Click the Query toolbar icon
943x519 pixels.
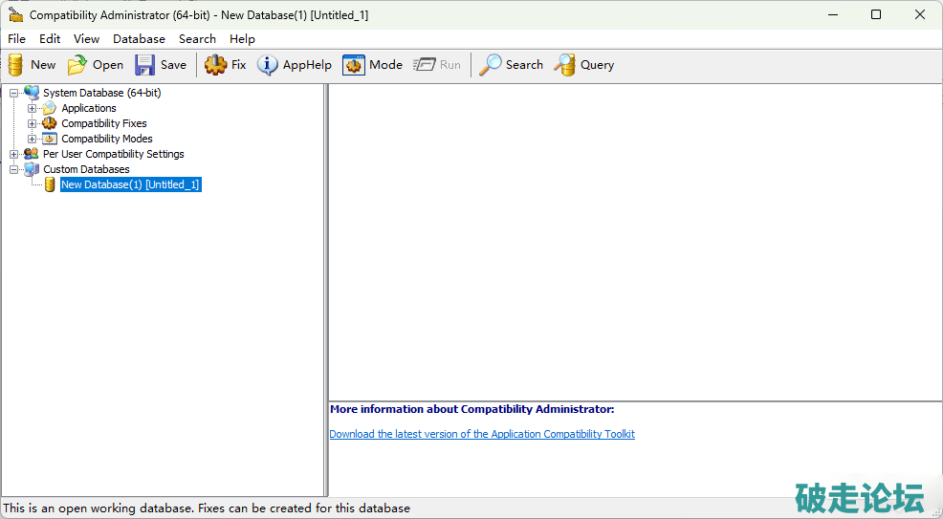565,65
